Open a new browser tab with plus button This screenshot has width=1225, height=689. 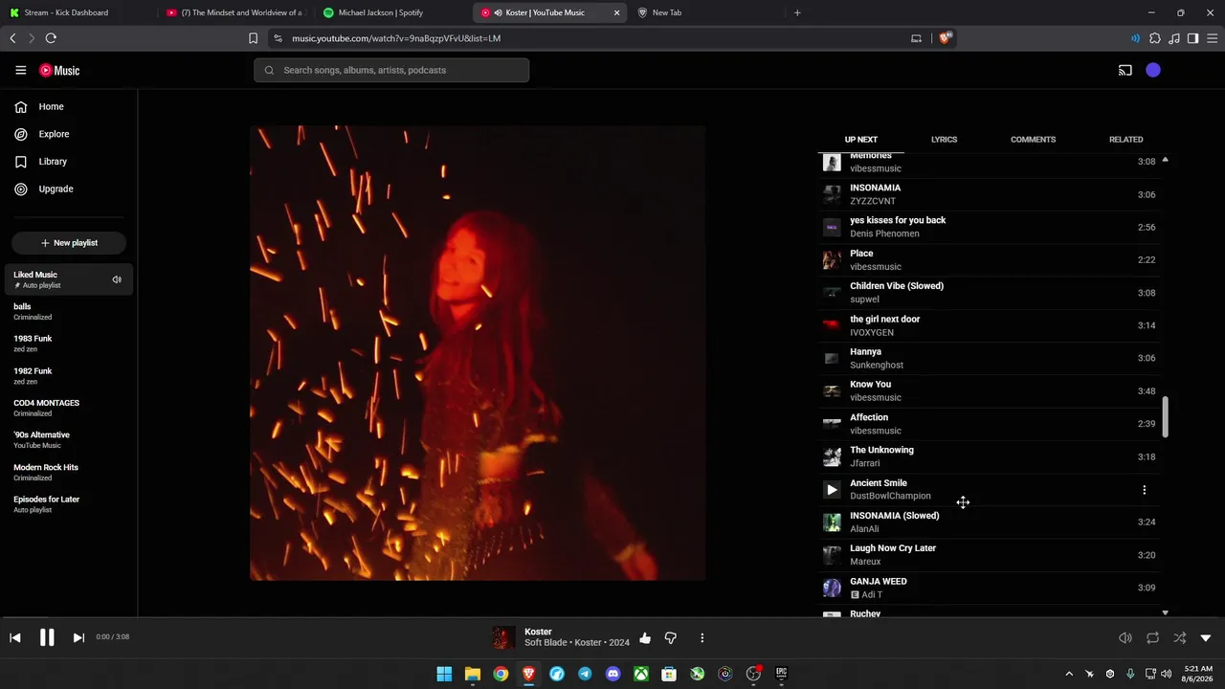coord(797,12)
